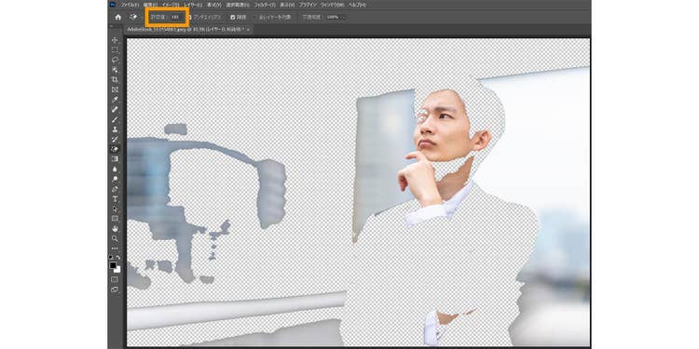Select the Move tool
Viewport: 699px width, 349px height.
[115, 40]
